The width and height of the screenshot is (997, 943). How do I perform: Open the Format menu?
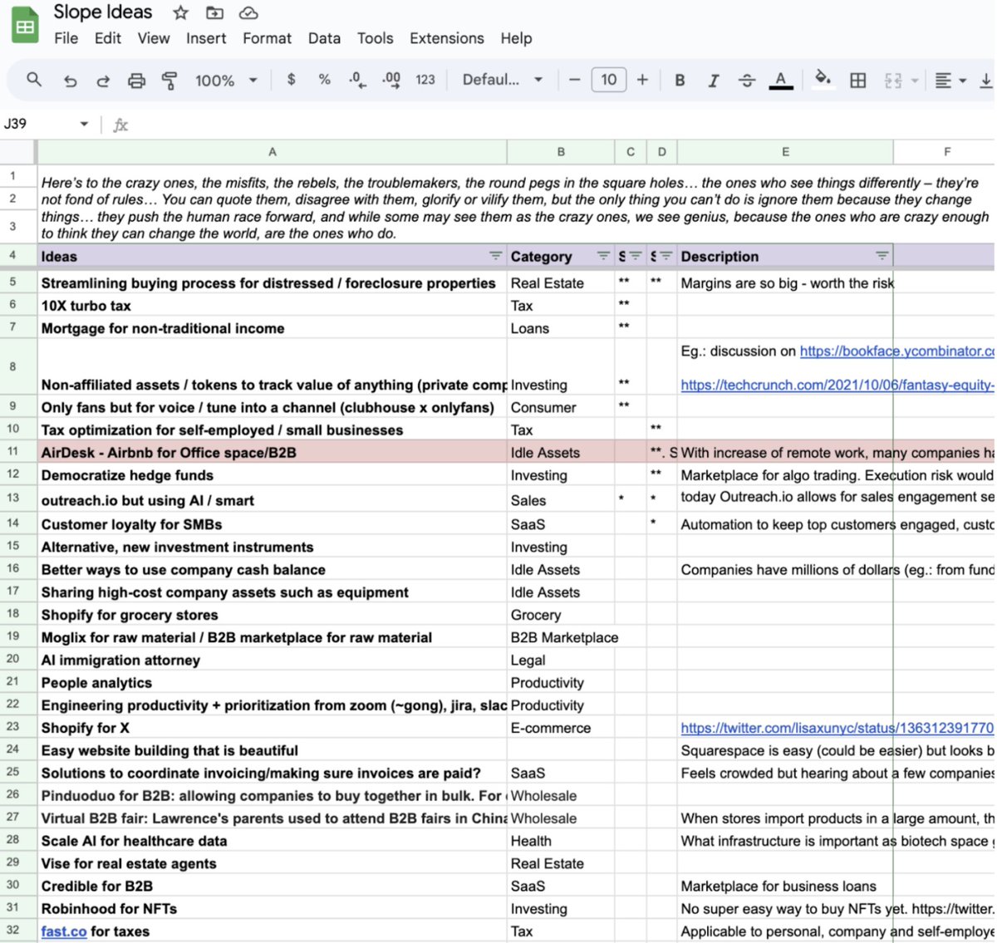[x=267, y=38]
